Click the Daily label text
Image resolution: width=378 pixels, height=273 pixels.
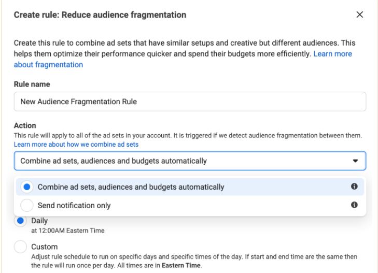[40, 221]
